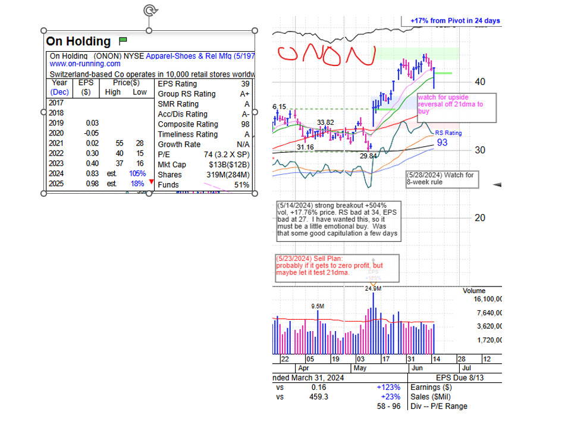565x428 pixels.
Task: Open the www.on-running.com link
Action: click(85, 64)
